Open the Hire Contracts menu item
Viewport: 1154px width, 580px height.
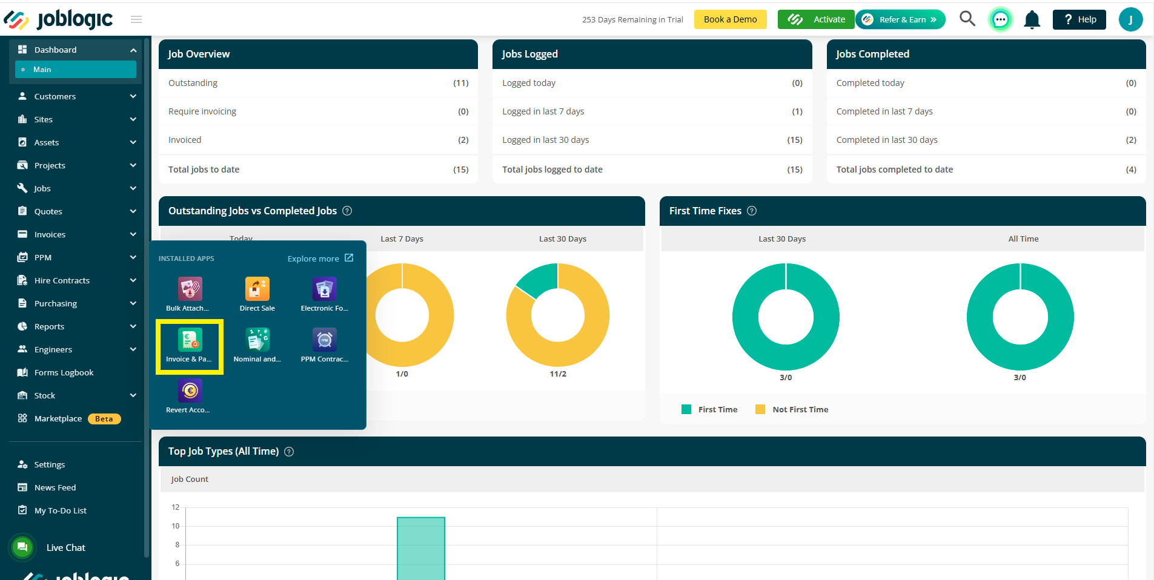(x=76, y=280)
